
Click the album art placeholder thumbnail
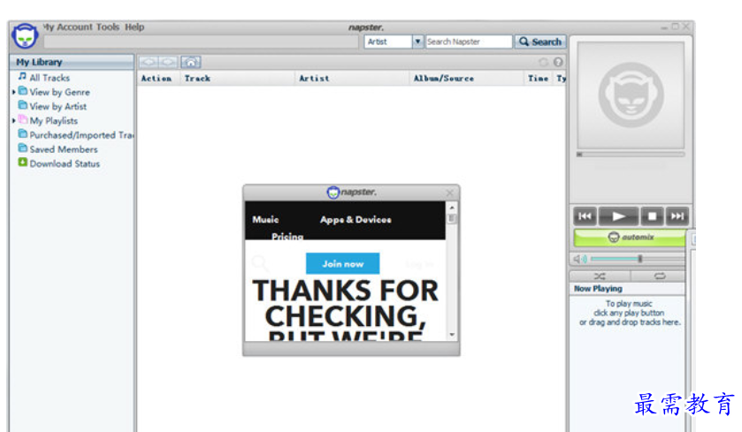(x=631, y=95)
